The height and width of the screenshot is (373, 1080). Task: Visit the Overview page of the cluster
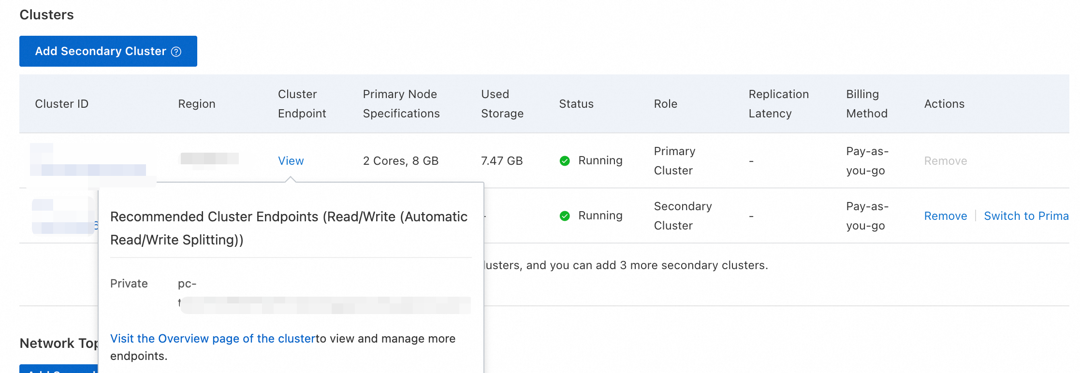click(213, 339)
